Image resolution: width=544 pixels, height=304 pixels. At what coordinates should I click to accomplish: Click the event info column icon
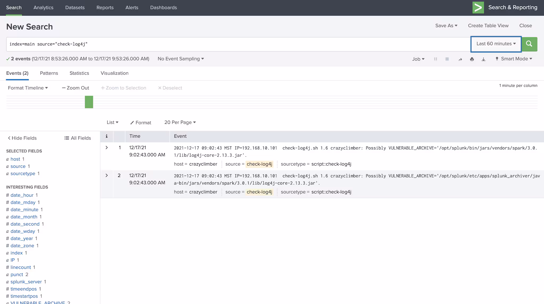coord(107,136)
